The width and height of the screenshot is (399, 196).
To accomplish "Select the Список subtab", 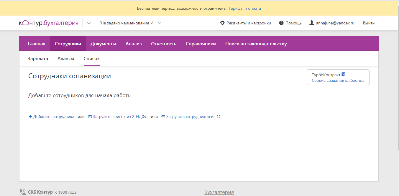I will 92,58.
